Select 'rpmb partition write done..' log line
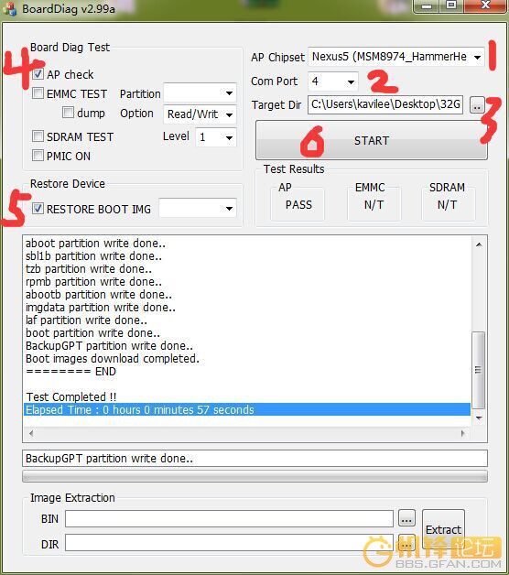Viewport: 509px width, 575px height. 93,282
